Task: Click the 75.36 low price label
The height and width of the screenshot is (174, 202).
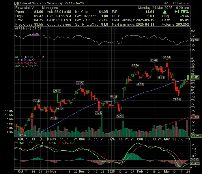Action: [x=98, y=113]
